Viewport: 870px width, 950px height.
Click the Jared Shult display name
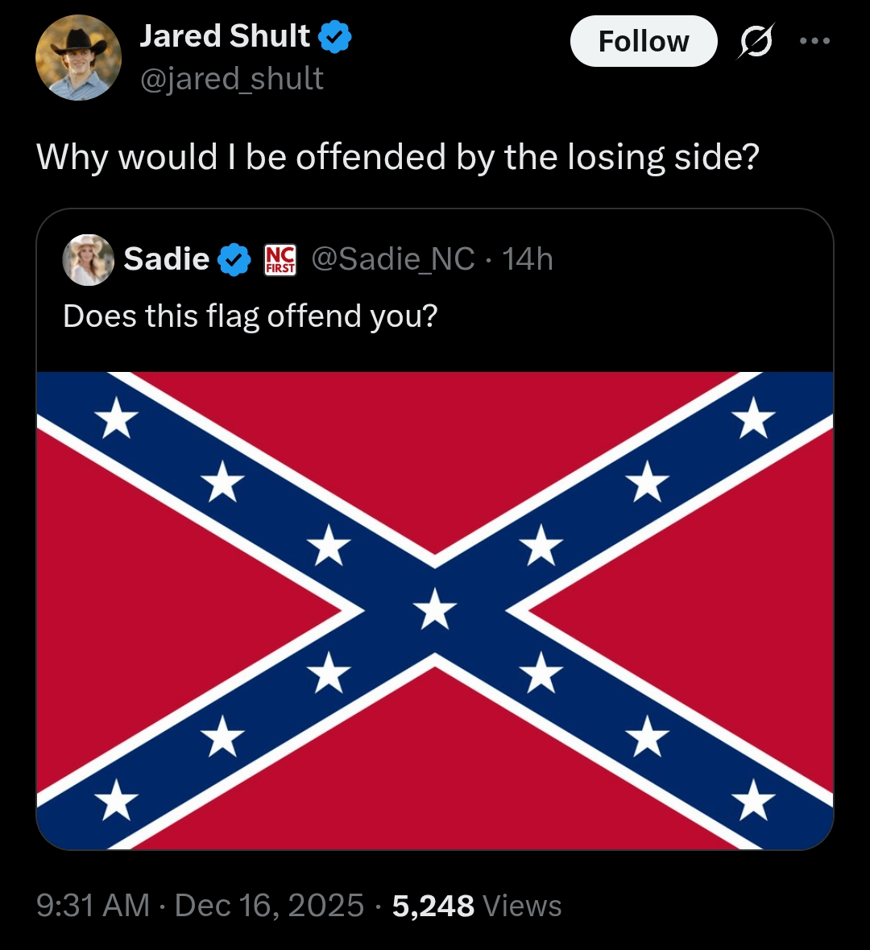point(224,36)
